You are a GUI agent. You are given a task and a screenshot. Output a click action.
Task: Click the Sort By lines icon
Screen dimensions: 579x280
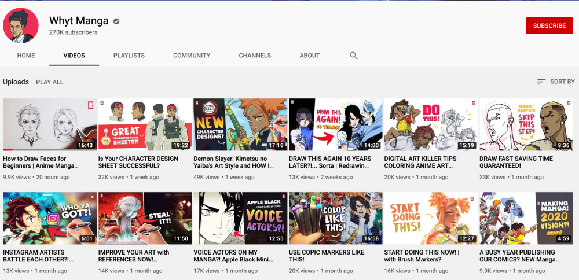(541, 82)
